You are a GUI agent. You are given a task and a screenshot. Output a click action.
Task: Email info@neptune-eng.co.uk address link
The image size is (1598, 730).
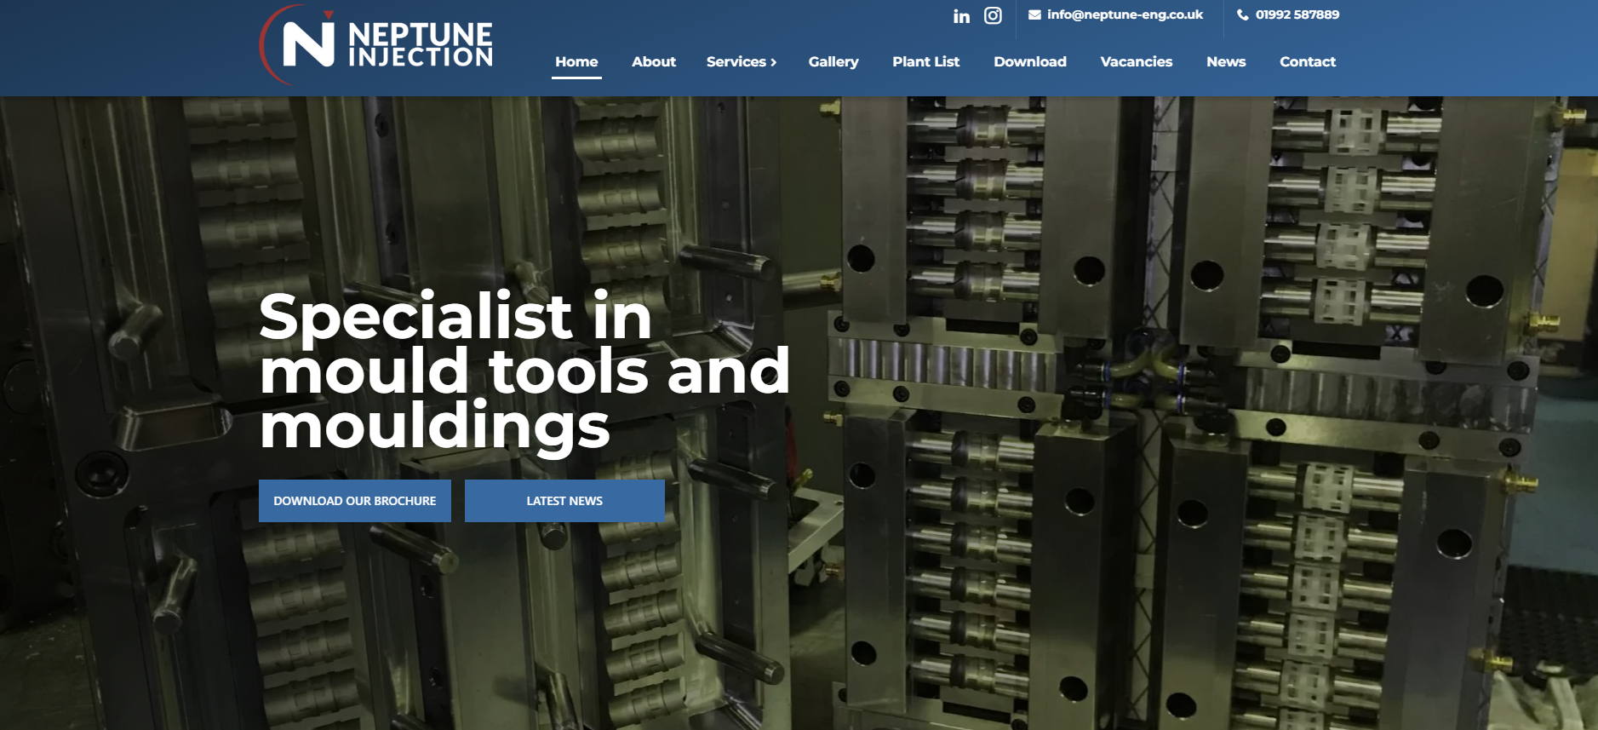pos(1125,14)
